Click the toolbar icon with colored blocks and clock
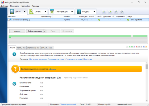The height and width of the screenshot is (106, 149). 116,12
